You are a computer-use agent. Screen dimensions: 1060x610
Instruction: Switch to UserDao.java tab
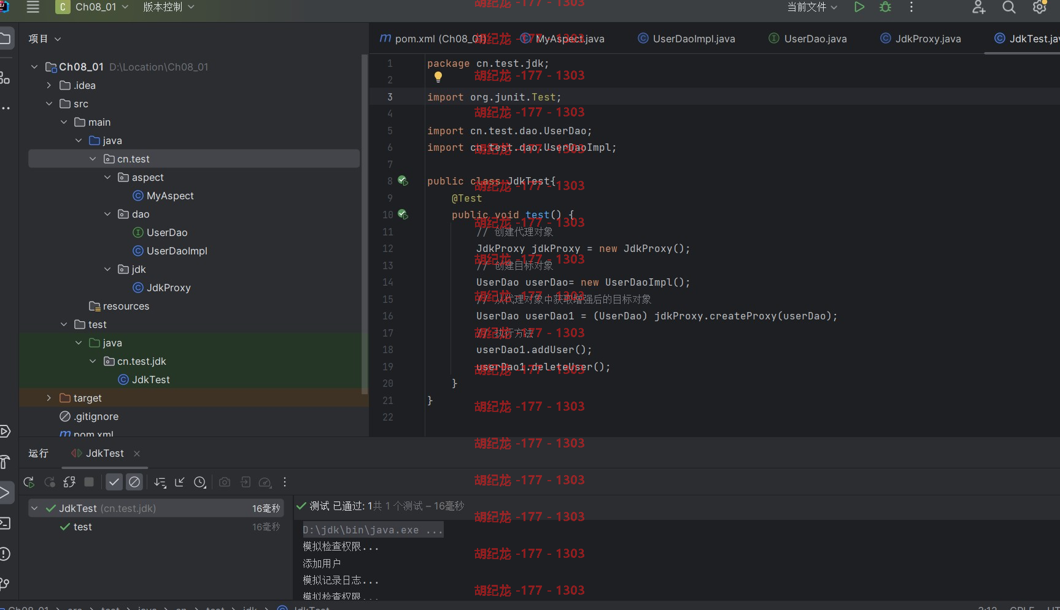click(808, 39)
